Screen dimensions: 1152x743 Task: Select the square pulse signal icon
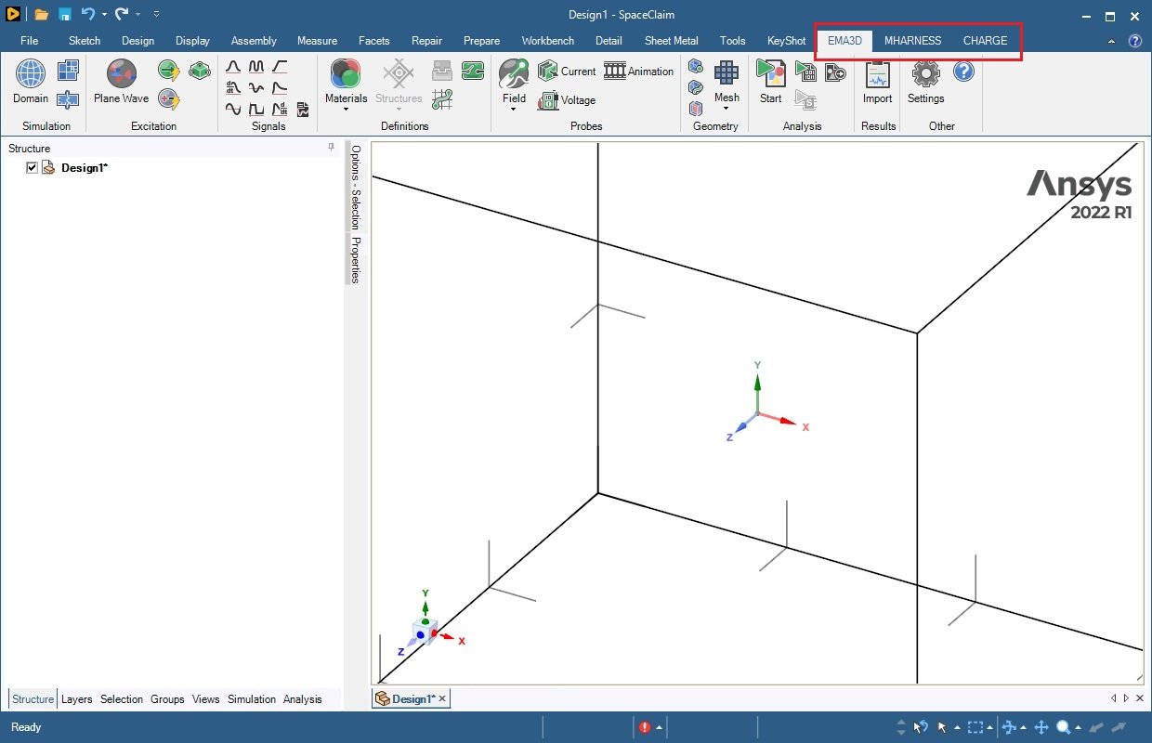click(x=256, y=109)
